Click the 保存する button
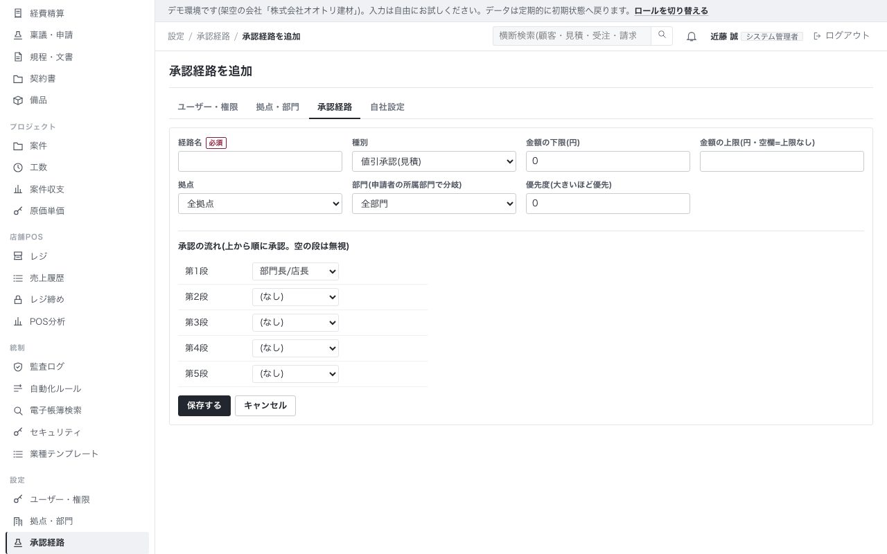 [204, 406]
